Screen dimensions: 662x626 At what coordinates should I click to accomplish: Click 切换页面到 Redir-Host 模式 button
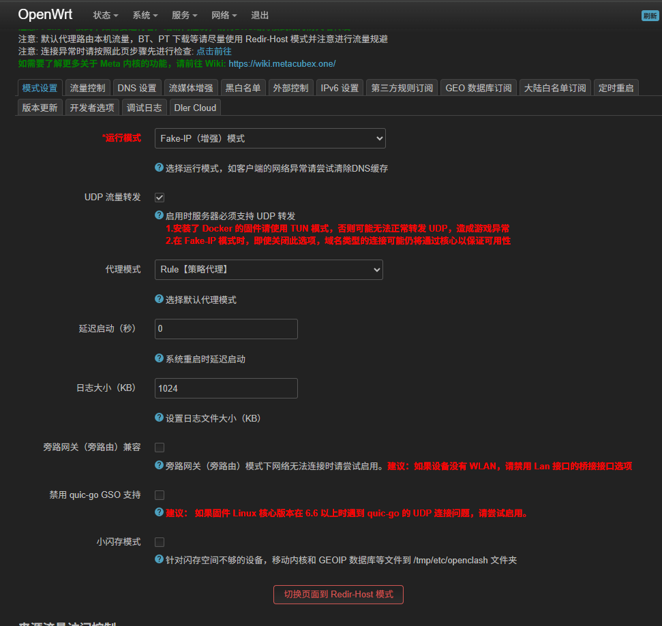click(x=338, y=594)
